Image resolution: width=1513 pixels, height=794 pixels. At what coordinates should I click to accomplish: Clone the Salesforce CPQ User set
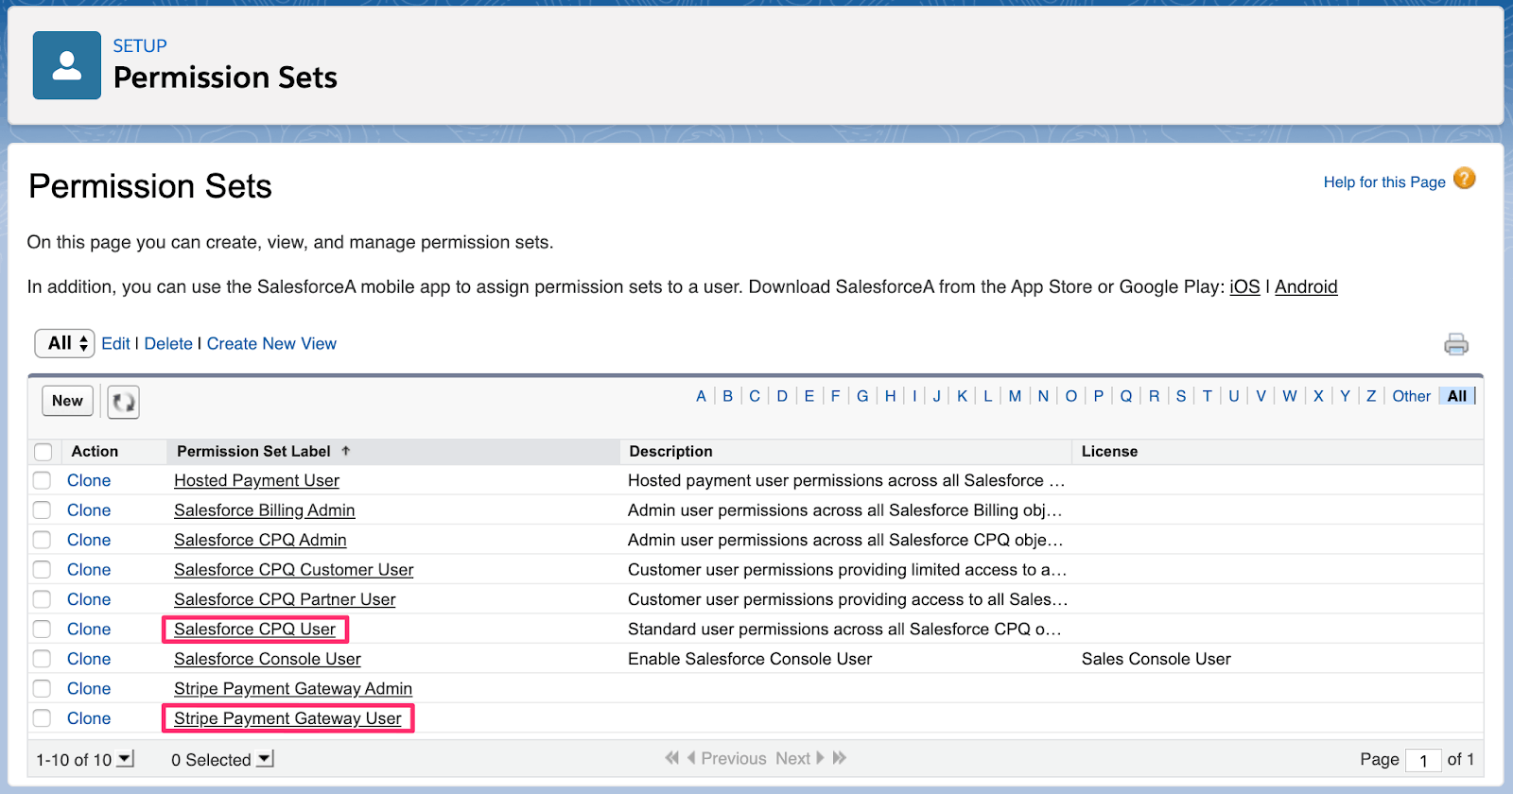click(89, 630)
